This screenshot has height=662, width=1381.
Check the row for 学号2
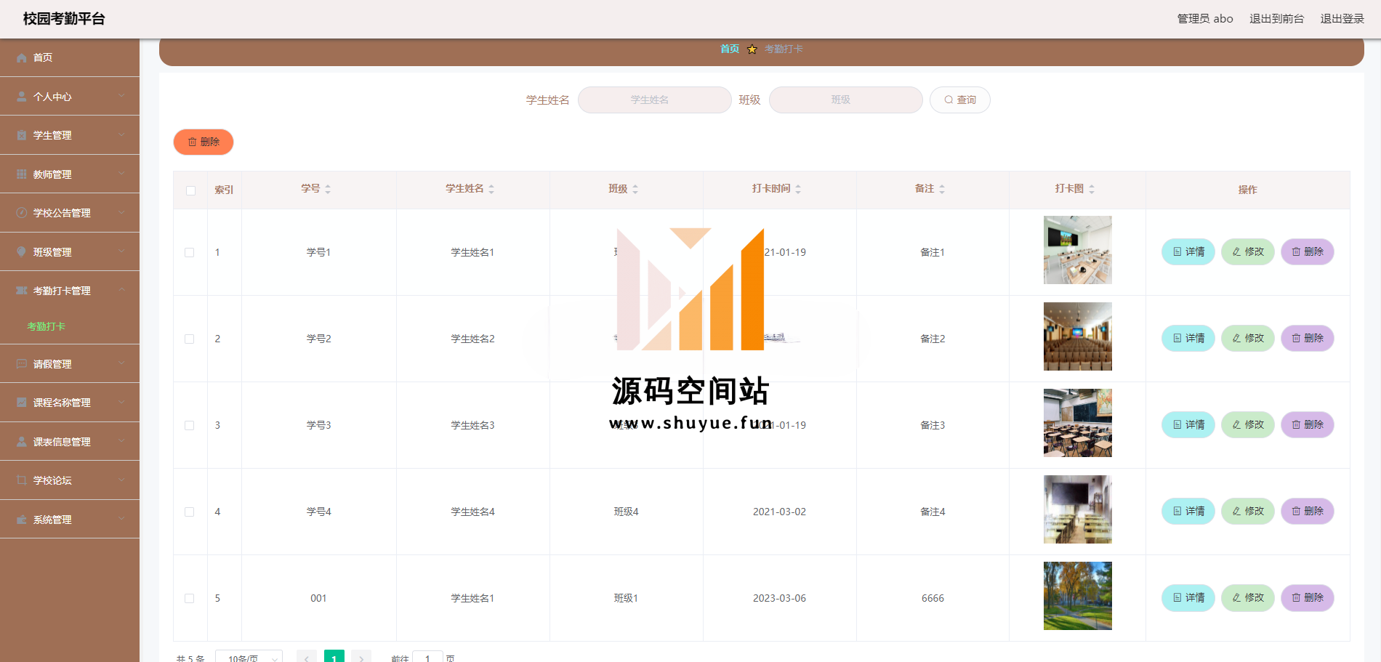pos(190,339)
